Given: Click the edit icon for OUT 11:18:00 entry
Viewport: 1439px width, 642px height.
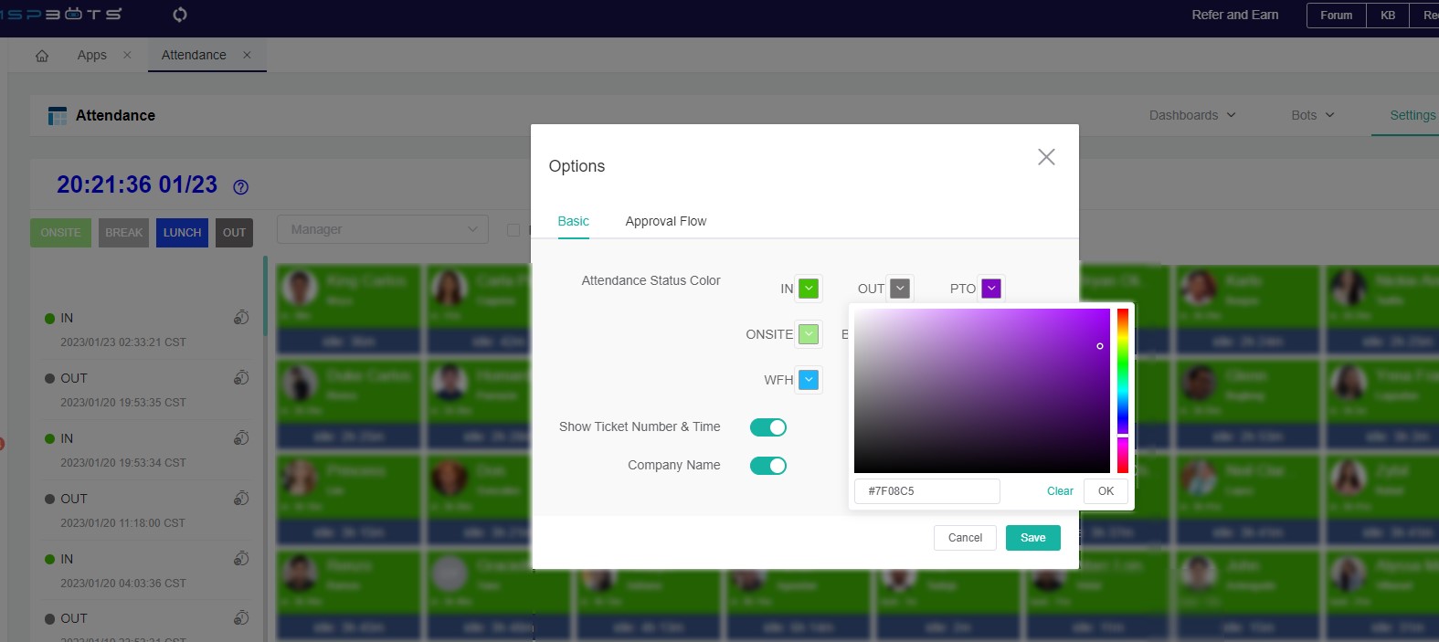Looking at the screenshot, I should pyautogui.click(x=241, y=498).
